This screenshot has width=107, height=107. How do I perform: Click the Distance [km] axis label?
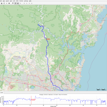point(53,106)
